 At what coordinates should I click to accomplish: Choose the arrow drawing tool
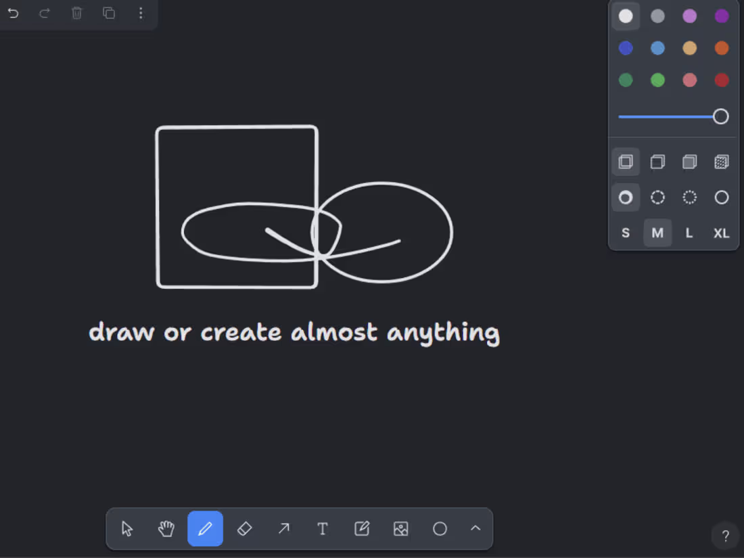[283, 529]
